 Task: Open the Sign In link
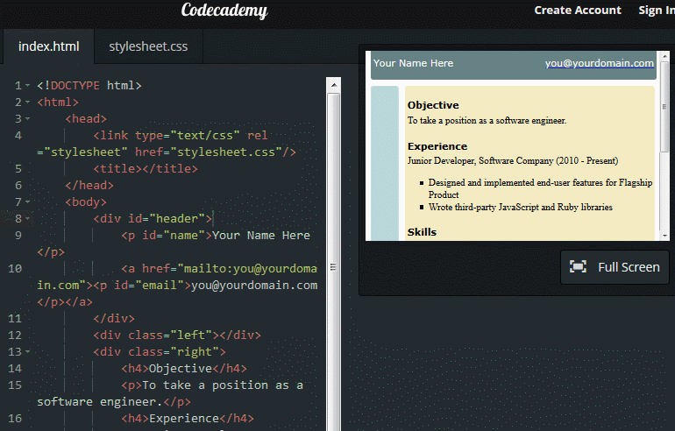657,11
